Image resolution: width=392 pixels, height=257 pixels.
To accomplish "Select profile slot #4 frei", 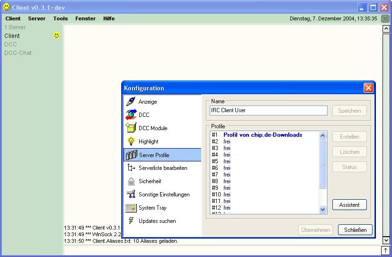I will pyautogui.click(x=265, y=155).
